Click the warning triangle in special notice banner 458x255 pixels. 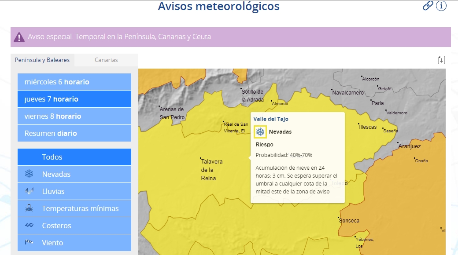tap(19, 37)
